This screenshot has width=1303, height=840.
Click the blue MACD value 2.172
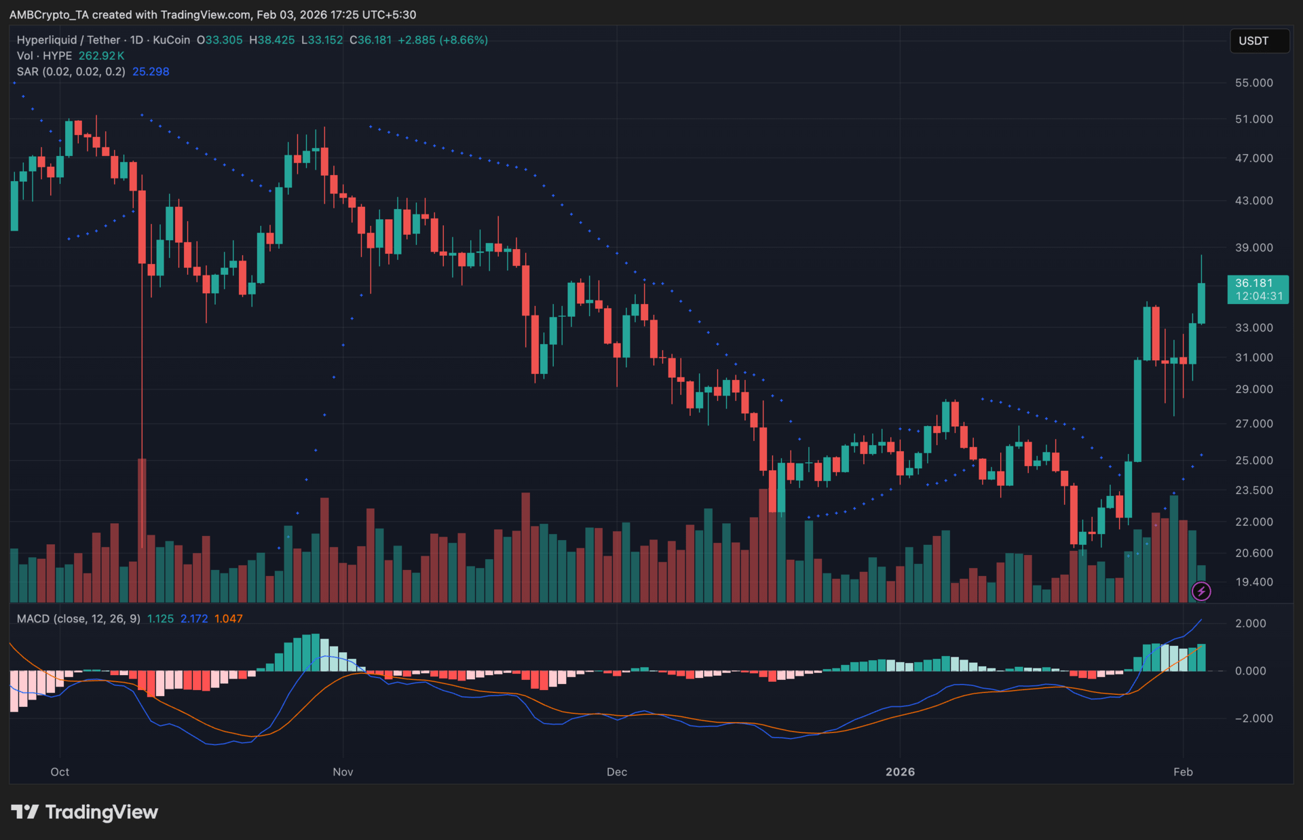[194, 619]
